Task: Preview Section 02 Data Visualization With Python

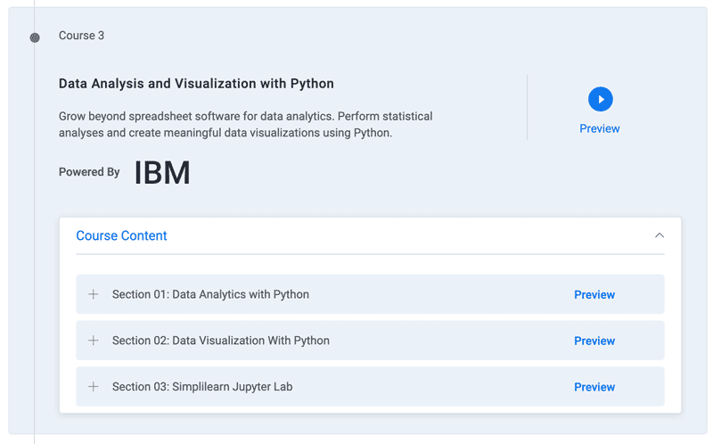Action: click(x=594, y=341)
